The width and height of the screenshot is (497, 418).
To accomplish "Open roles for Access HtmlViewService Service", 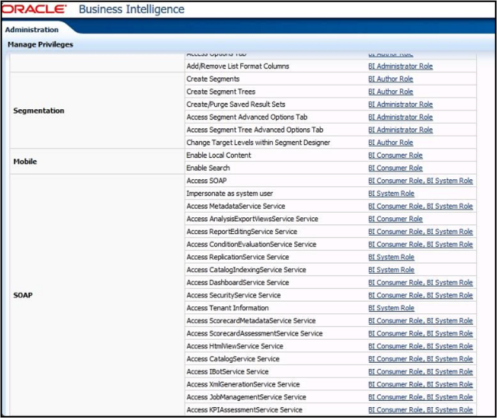I will [420, 346].
